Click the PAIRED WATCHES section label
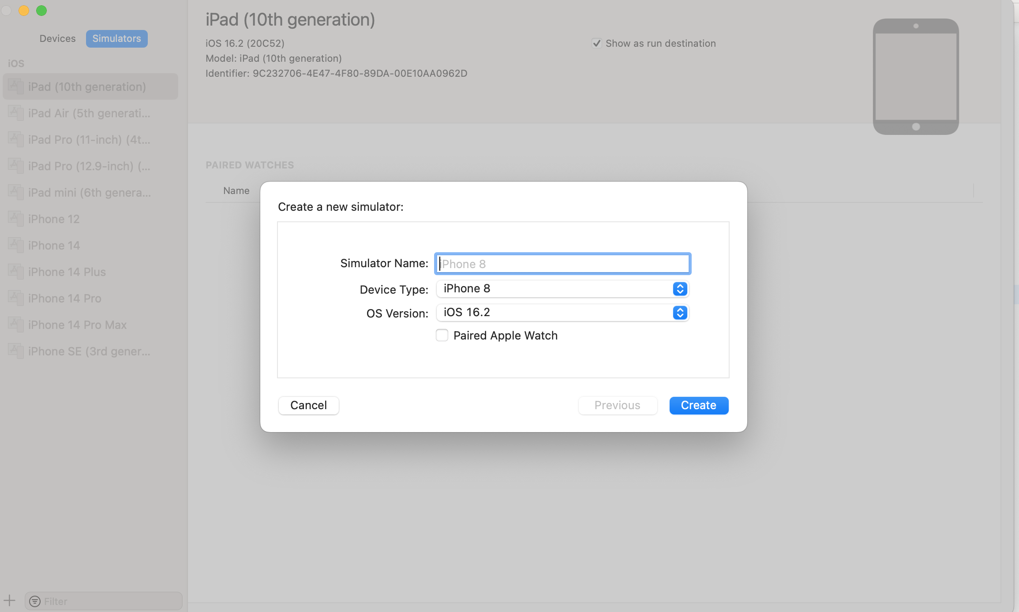 pos(250,165)
